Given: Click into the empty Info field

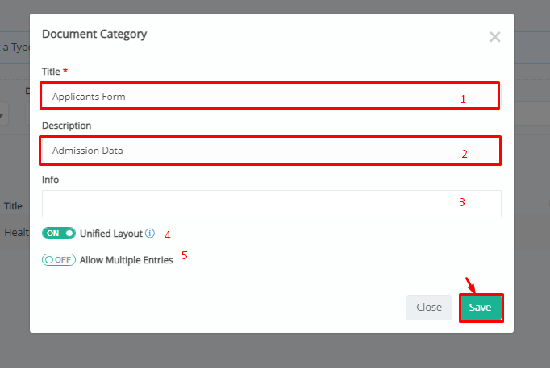Looking at the screenshot, I should click(x=272, y=204).
